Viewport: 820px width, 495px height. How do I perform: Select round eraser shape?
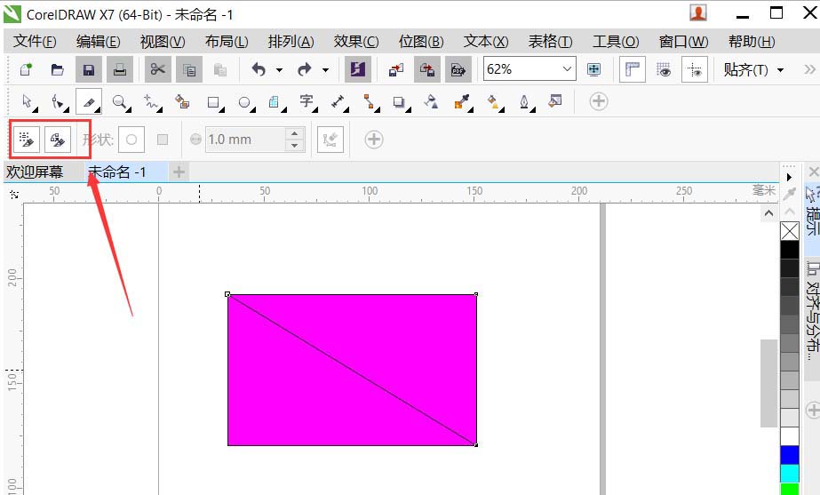(131, 140)
